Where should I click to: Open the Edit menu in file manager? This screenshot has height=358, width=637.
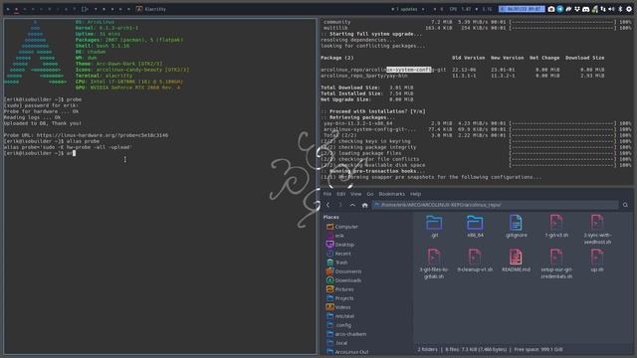pyautogui.click(x=340, y=194)
